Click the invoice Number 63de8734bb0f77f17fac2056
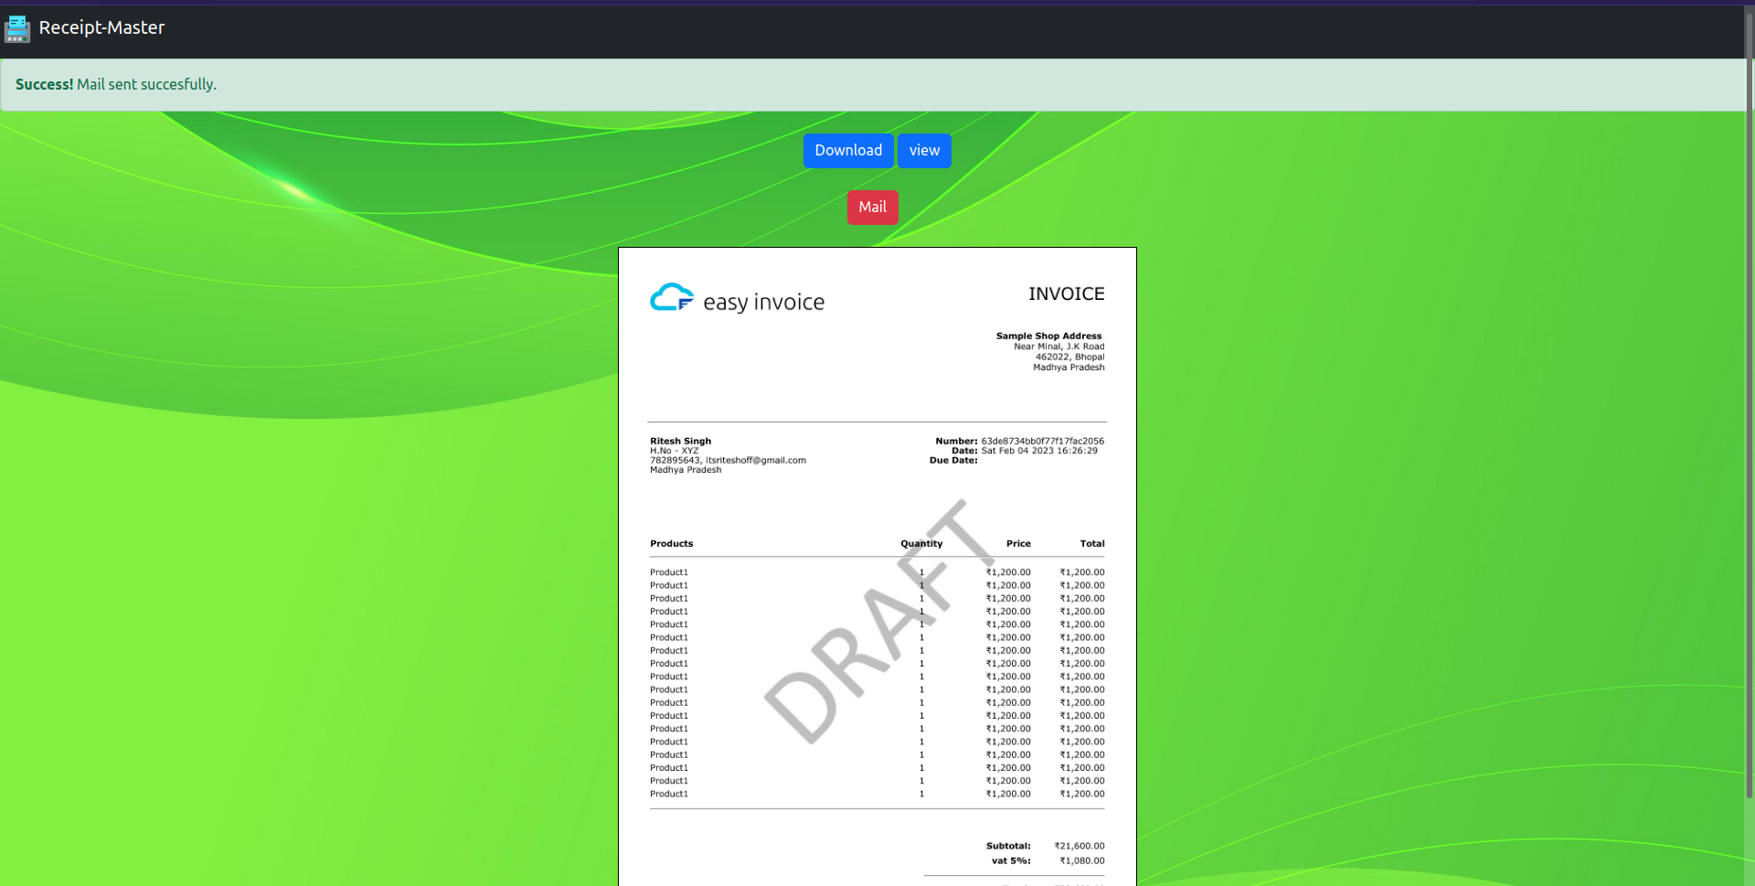 [1042, 440]
